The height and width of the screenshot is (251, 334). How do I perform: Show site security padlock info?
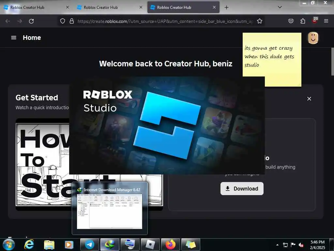(x=72, y=21)
